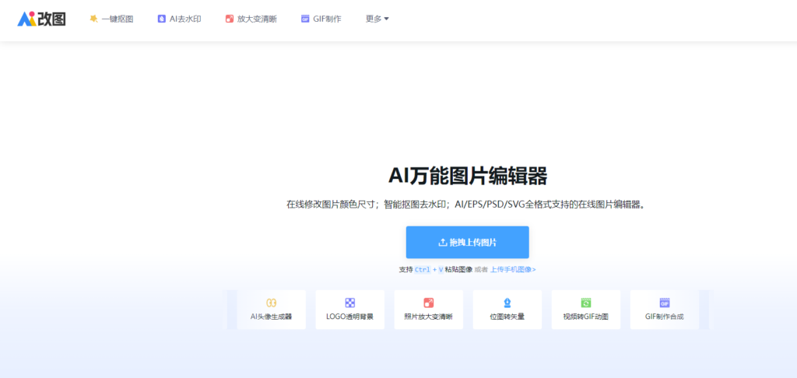Click the 视频转GIF动图 icon
This screenshot has width=797, height=378.
[586, 303]
